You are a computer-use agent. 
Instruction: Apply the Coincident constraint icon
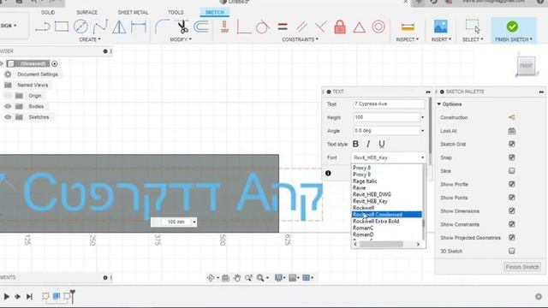click(x=321, y=27)
